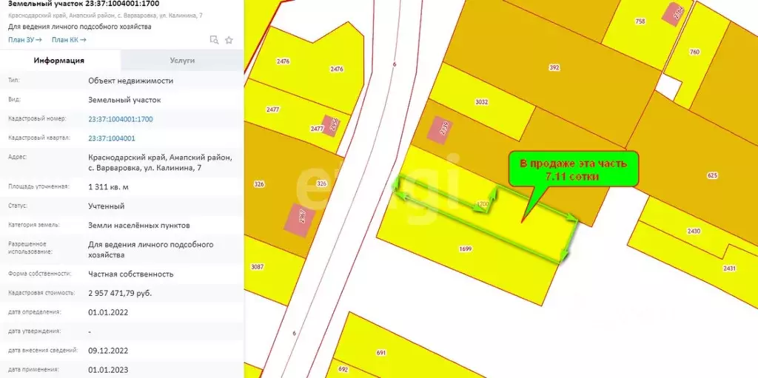Viewport: 758px width, 378px height.
Task: Click parcel 760 on the map
Action: click(x=694, y=52)
